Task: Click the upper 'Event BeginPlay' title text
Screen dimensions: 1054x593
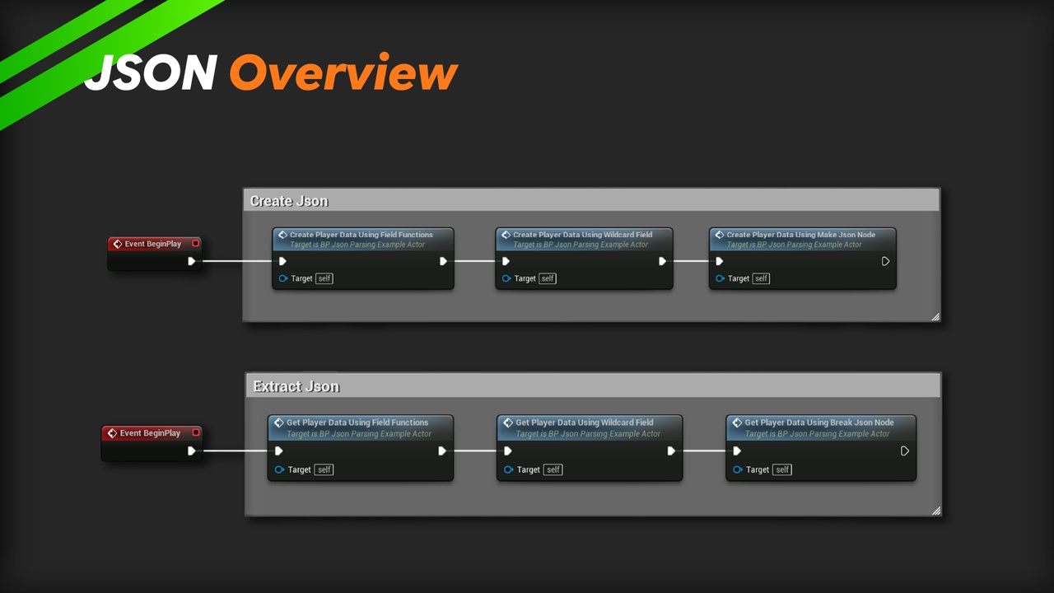Action: coord(153,244)
